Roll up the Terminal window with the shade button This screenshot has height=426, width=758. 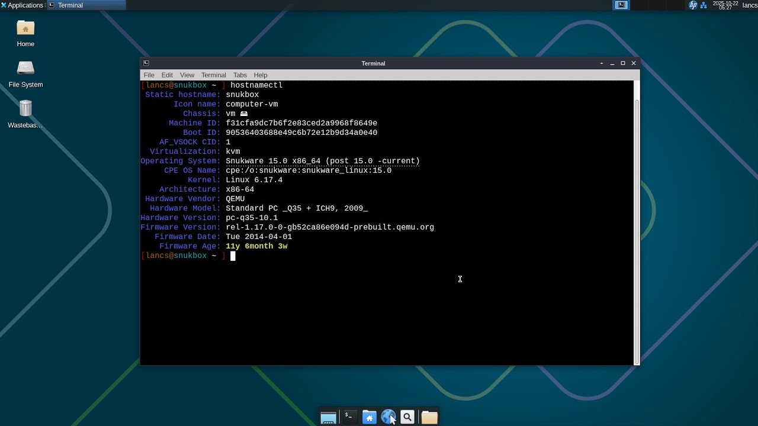(602, 63)
